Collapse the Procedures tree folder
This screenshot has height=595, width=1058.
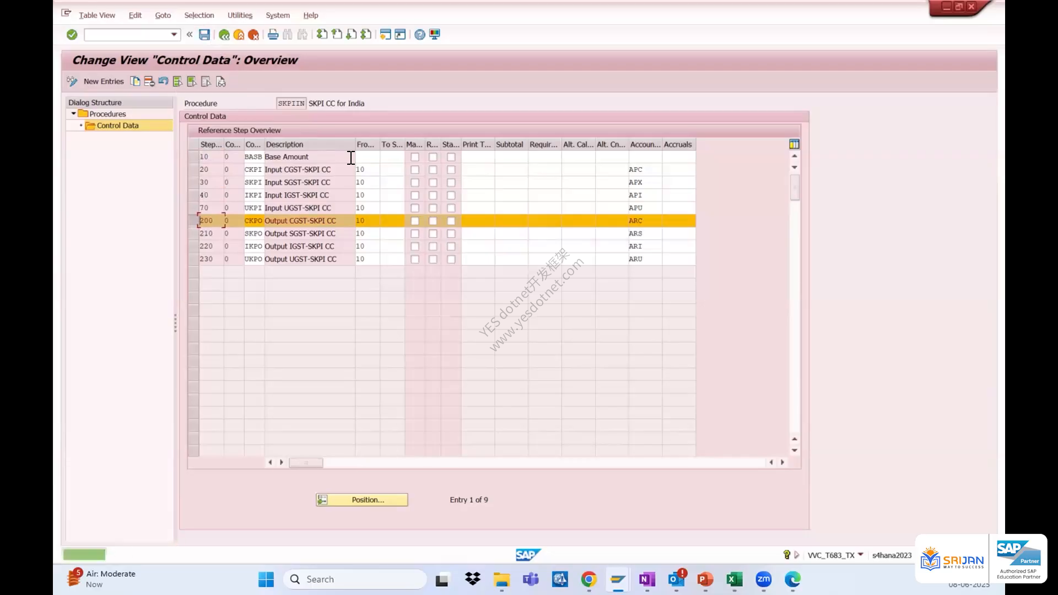[x=73, y=113]
